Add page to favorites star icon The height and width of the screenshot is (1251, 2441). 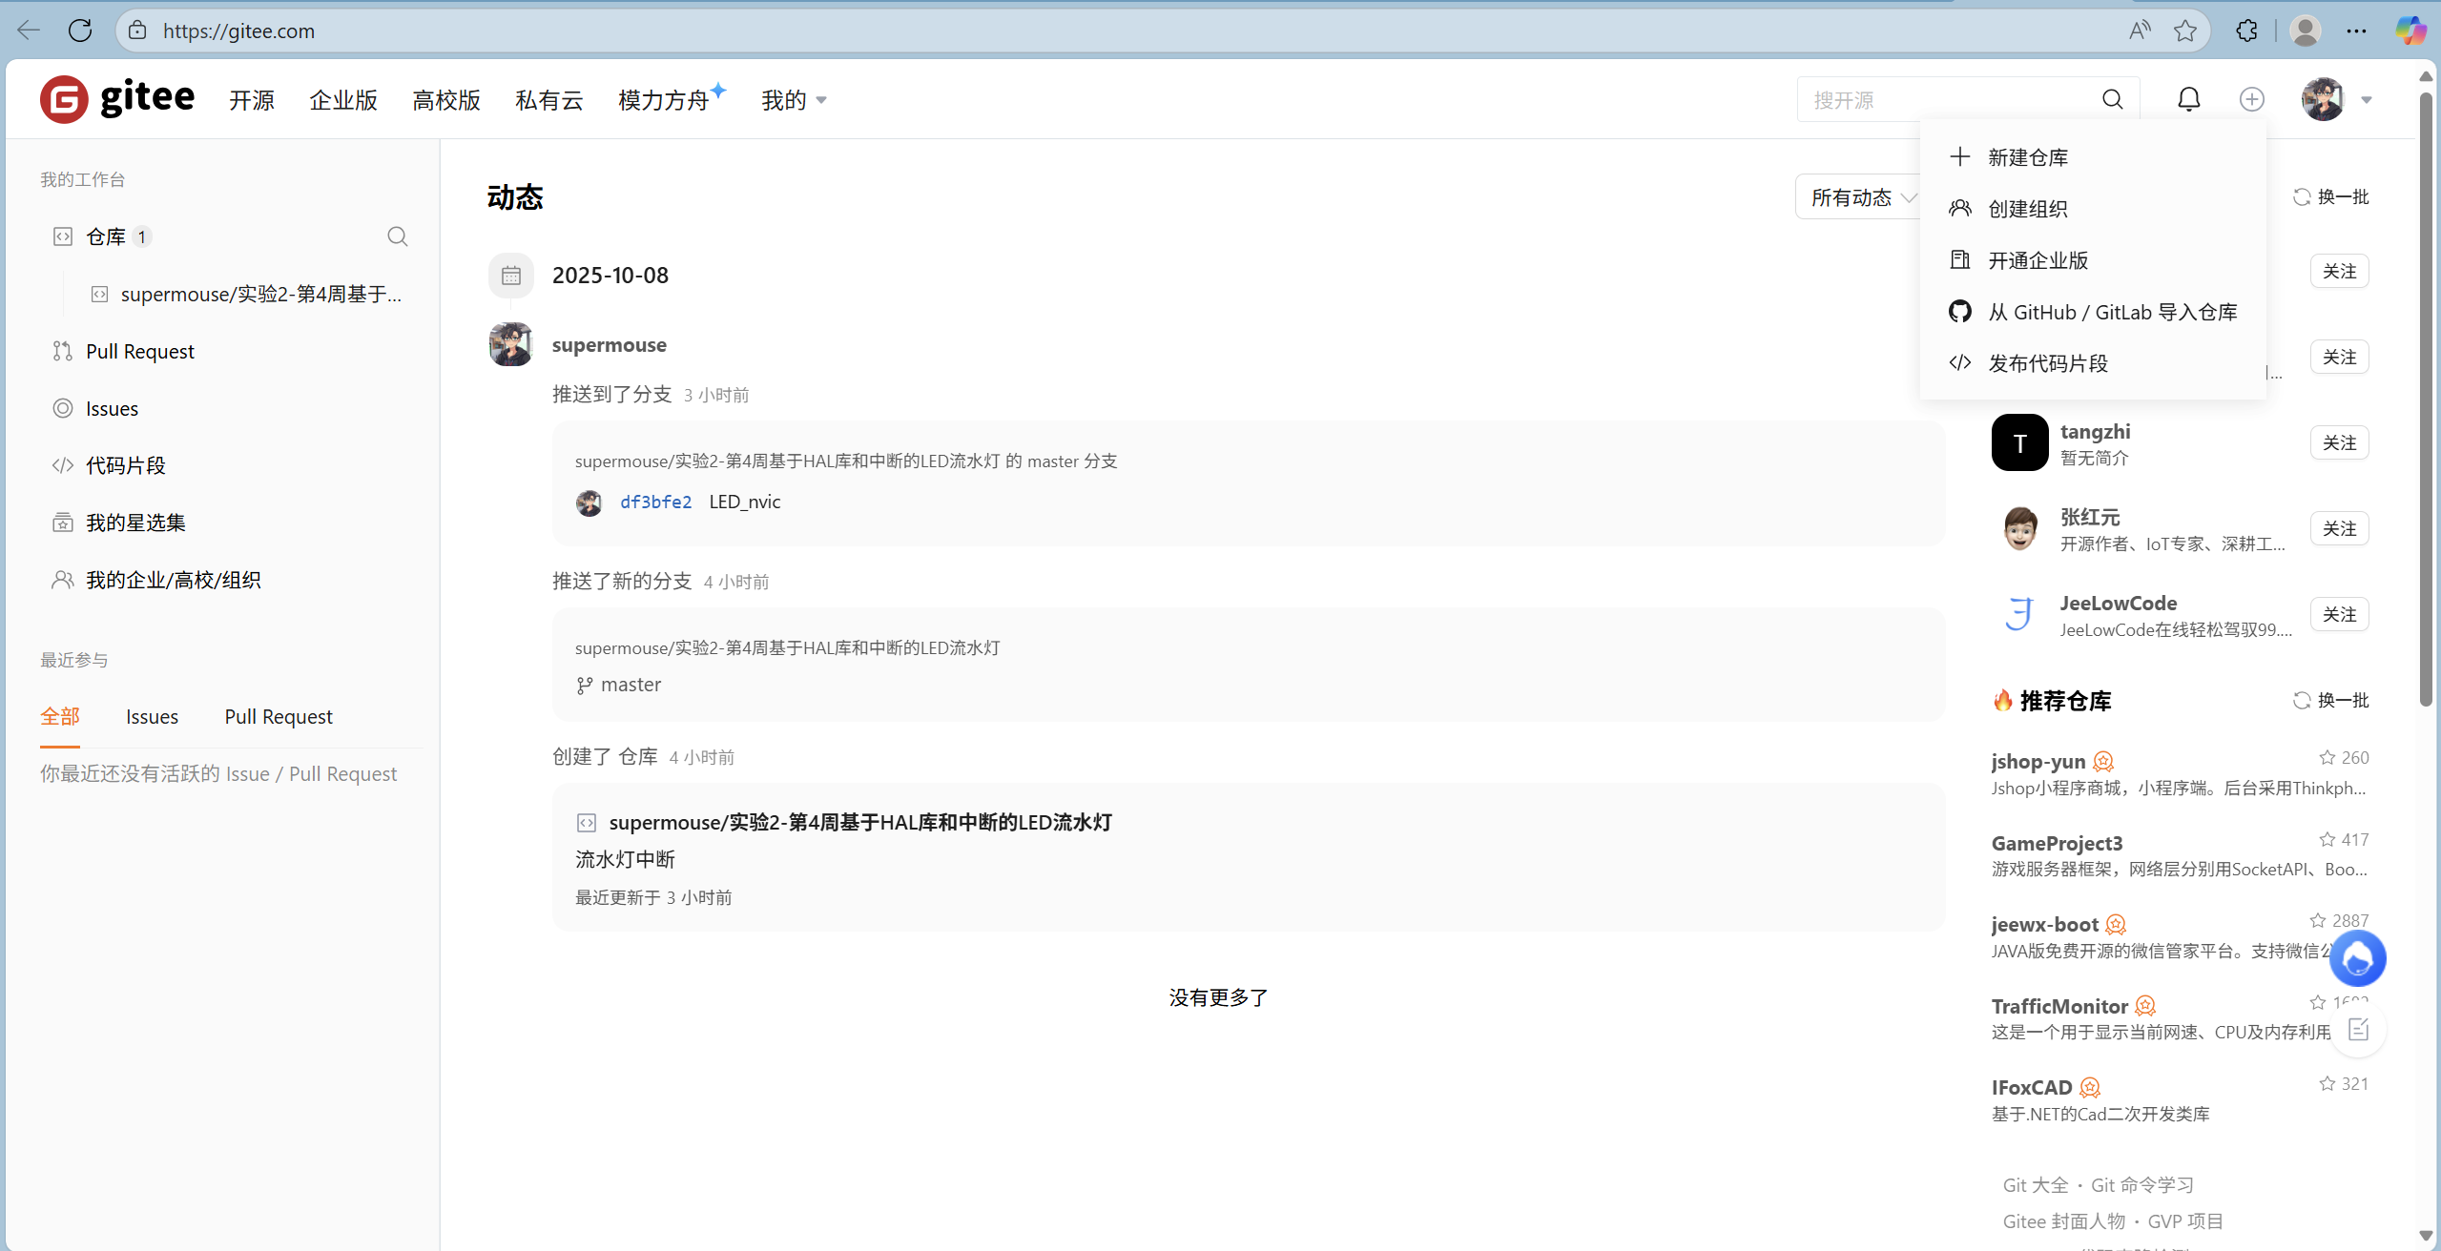(2185, 31)
